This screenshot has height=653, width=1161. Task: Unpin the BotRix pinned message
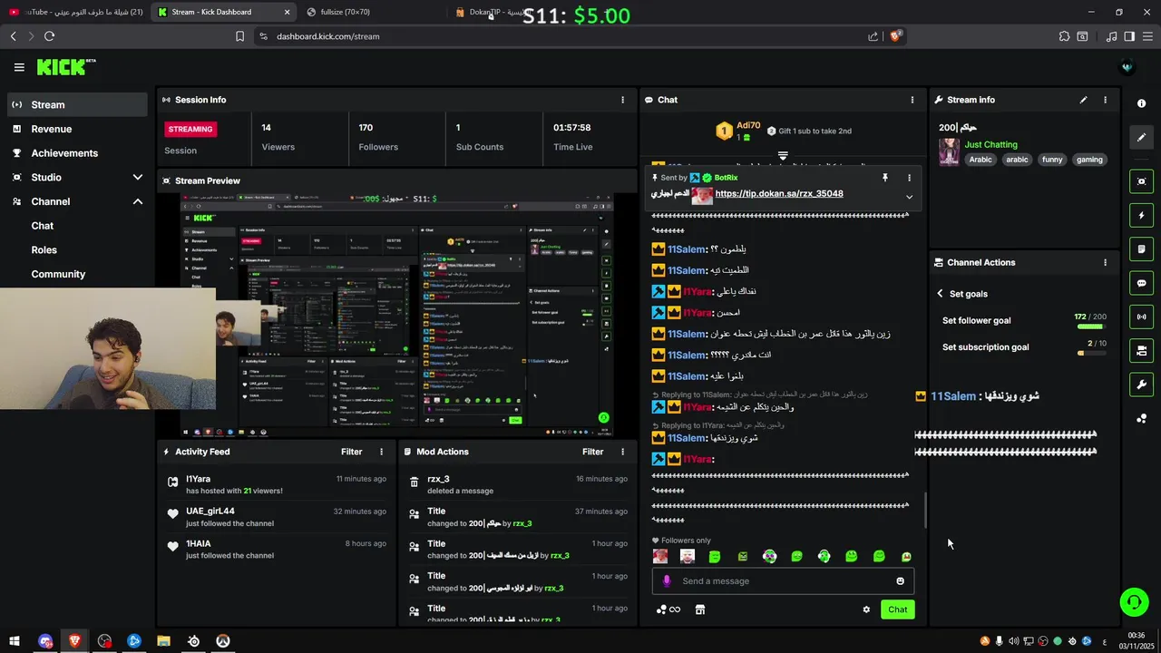coord(885,178)
